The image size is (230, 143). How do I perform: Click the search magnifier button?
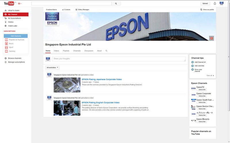116,3
